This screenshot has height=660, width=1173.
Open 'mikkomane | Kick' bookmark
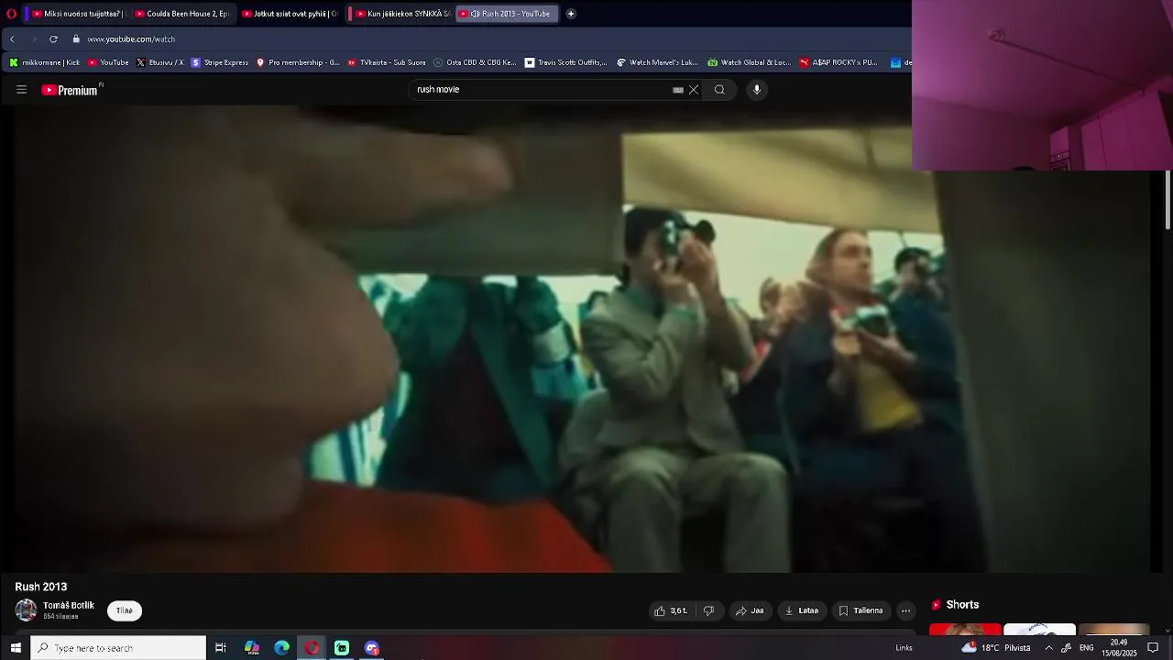point(44,62)
